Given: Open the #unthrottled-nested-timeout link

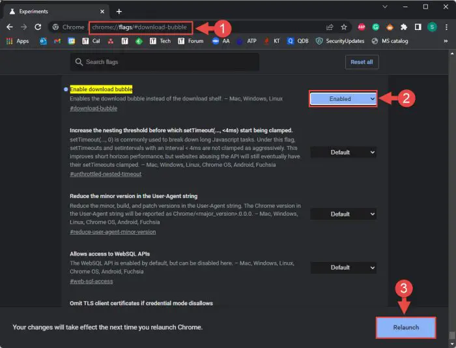Looking at the screenshot, I should tap(106, 174).
